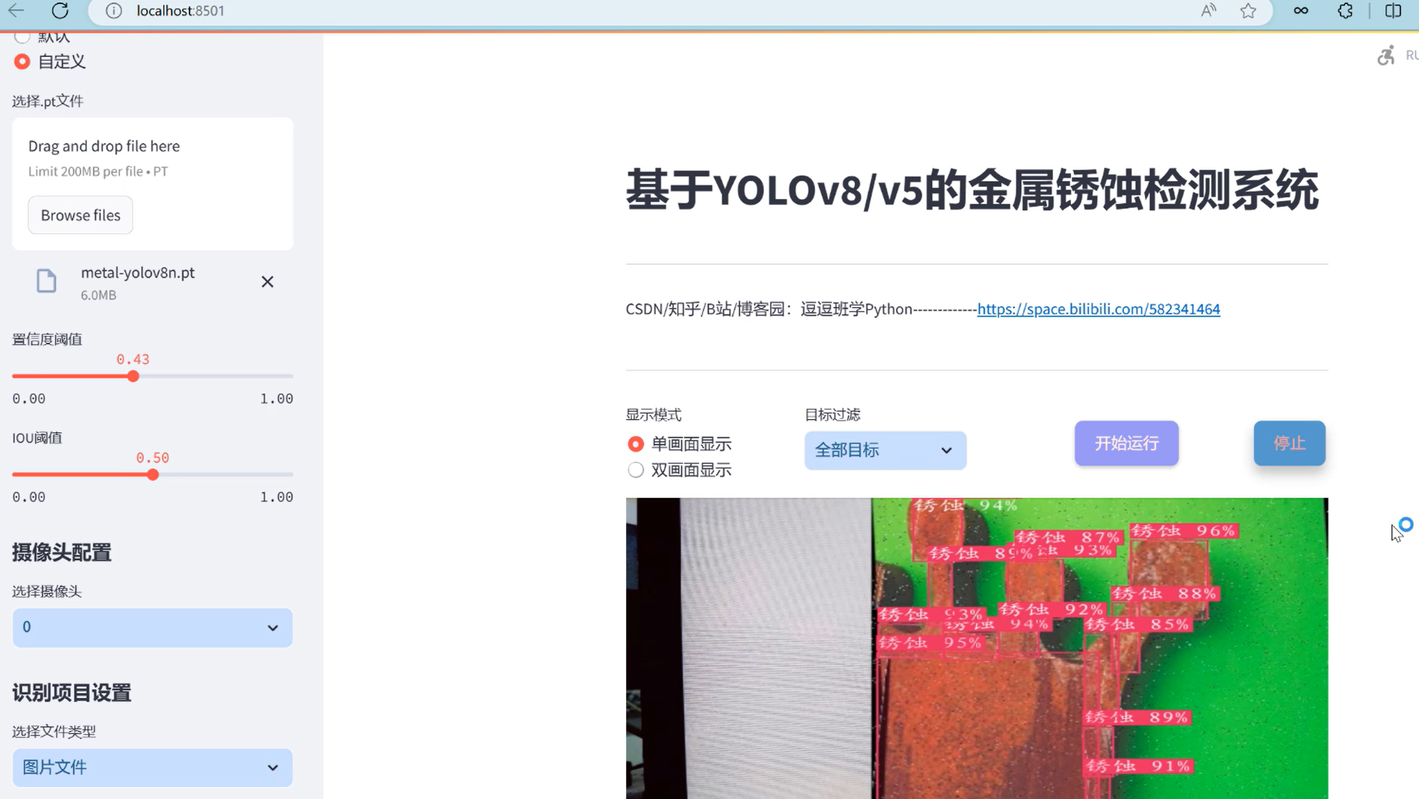Click the 开始运行 button

coord(1126,443)
